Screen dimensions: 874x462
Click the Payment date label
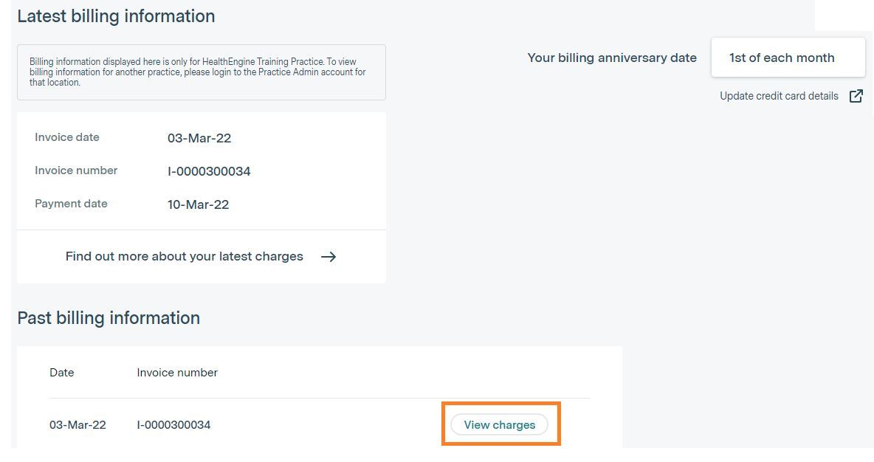point(71,204)
